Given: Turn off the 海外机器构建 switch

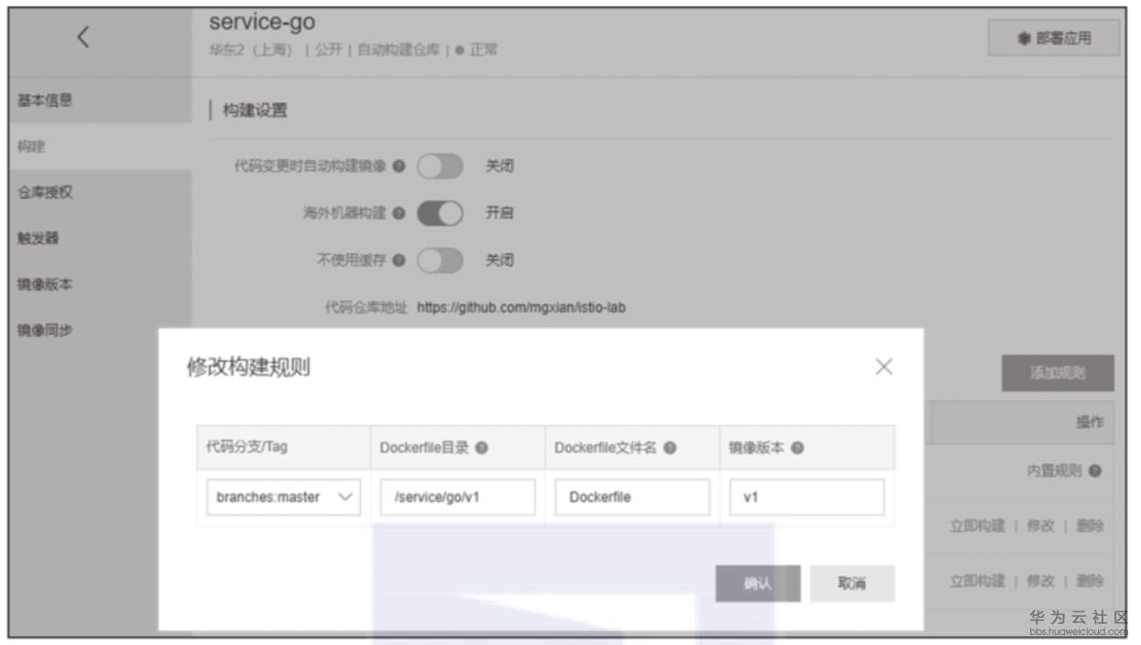Looking at the screenshot, I should [440, 213].
